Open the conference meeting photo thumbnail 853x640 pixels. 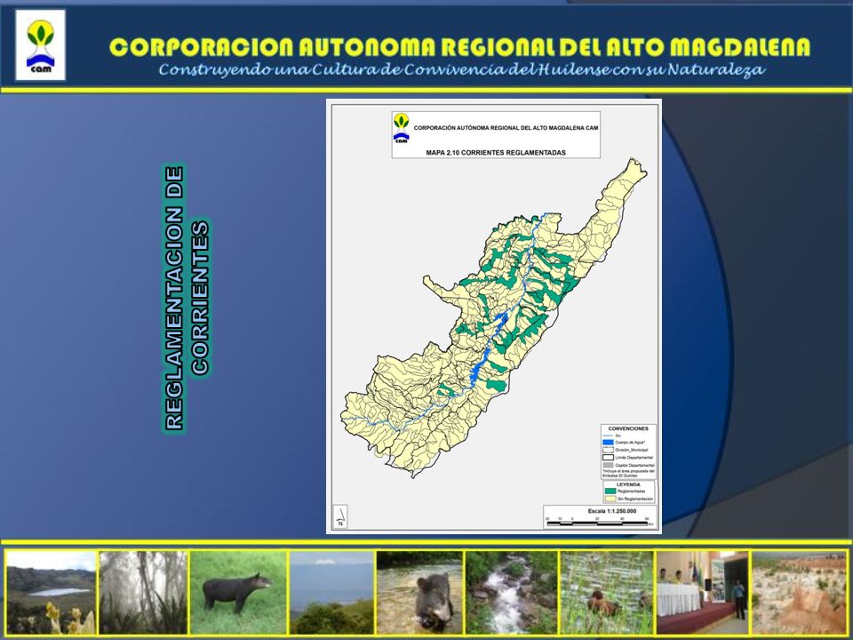coord(702,593)
